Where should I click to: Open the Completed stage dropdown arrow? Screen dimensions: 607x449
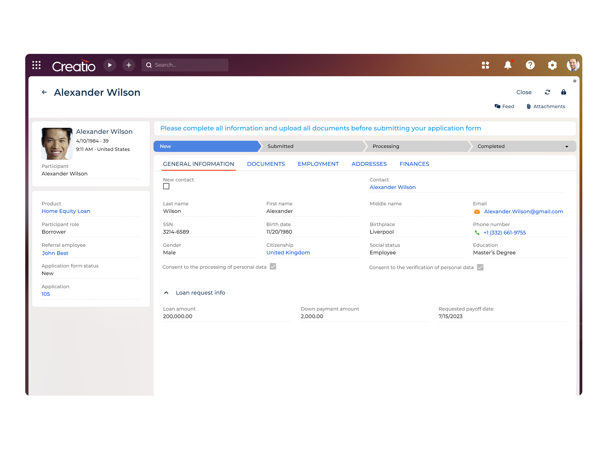coord(567,146)
